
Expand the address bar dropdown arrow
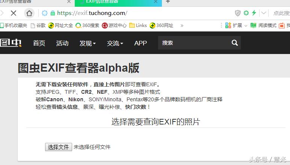(264, 13)
